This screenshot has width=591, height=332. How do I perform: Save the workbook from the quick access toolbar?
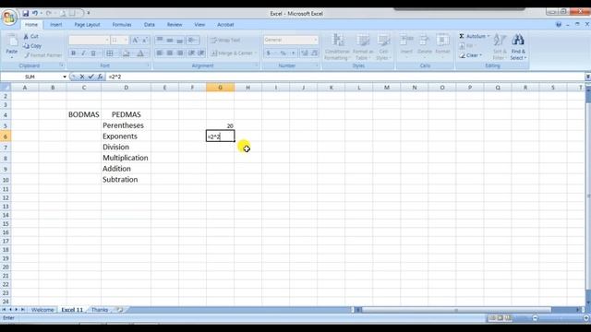pyautogui.click(x=26, y=13)
